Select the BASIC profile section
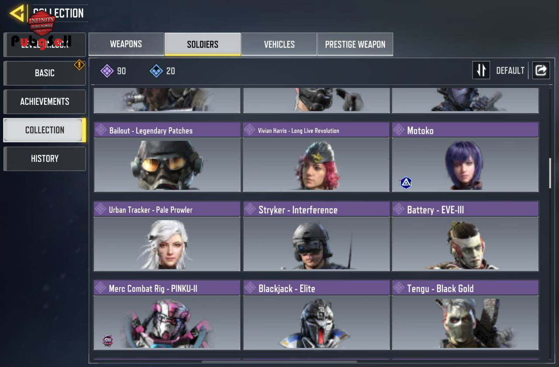 coord(45,73)
